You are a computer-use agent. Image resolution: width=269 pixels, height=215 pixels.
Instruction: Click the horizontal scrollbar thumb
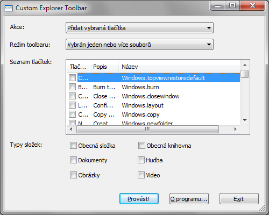tap(147, 129)
